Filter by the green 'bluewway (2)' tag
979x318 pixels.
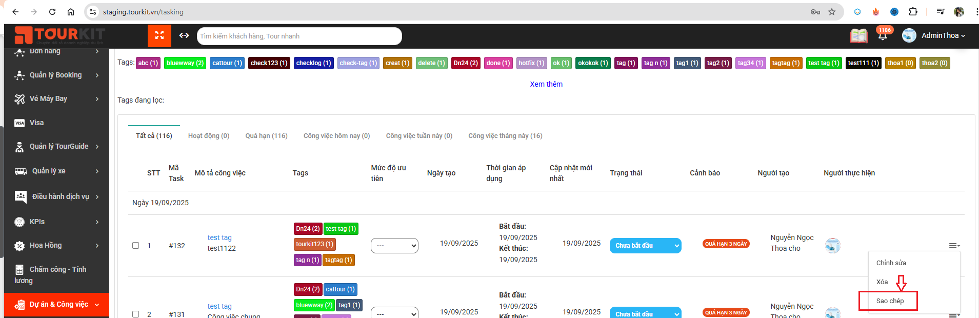click(x=185, y=63)
